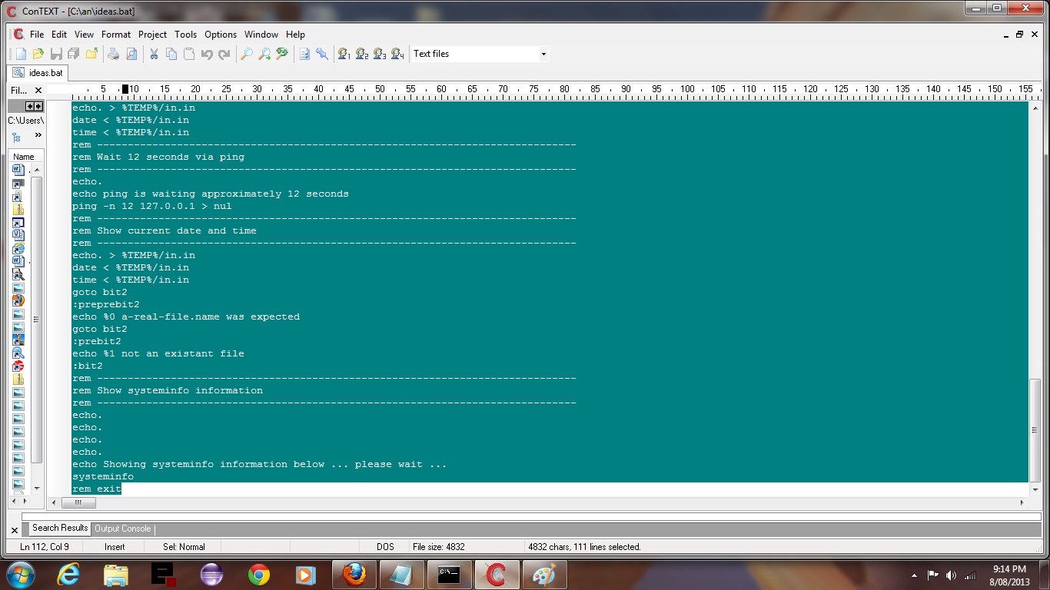Click the Name column header
This screenshot has height=590, width=1050.
pyautogui.click(x=24, y=157)
